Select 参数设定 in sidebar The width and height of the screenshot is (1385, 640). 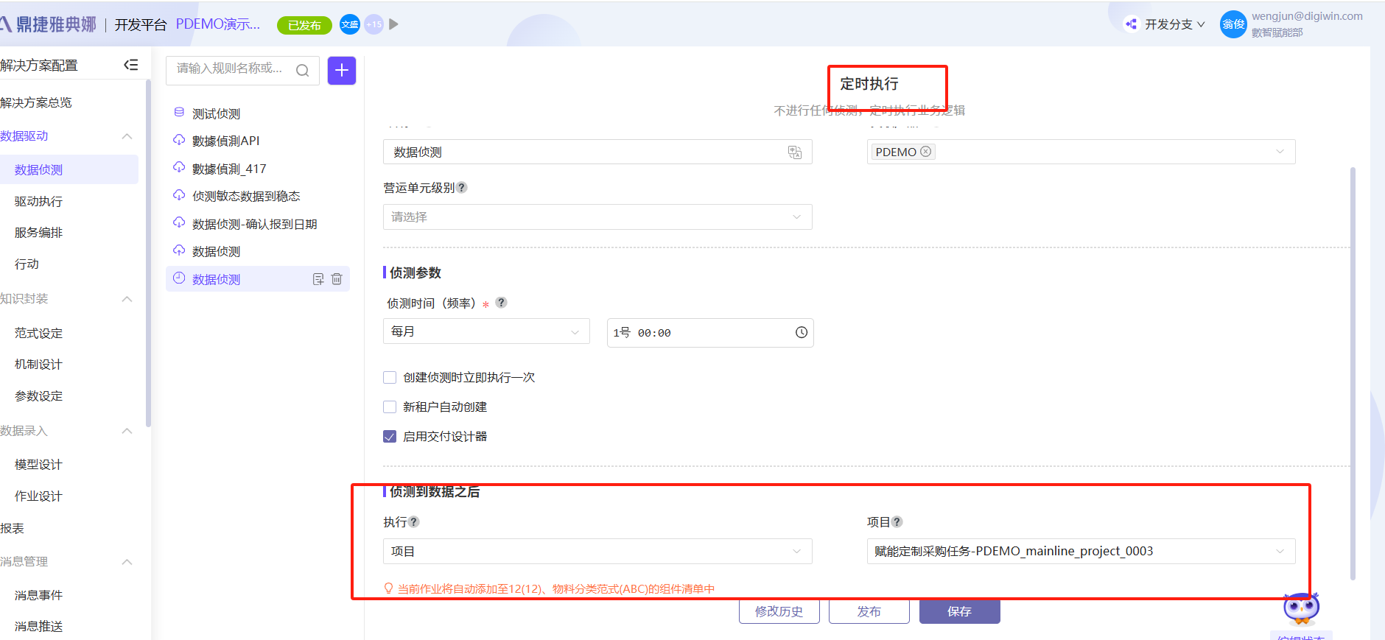(38, 395)
